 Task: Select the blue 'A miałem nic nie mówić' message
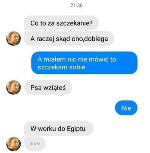point(84,63)
